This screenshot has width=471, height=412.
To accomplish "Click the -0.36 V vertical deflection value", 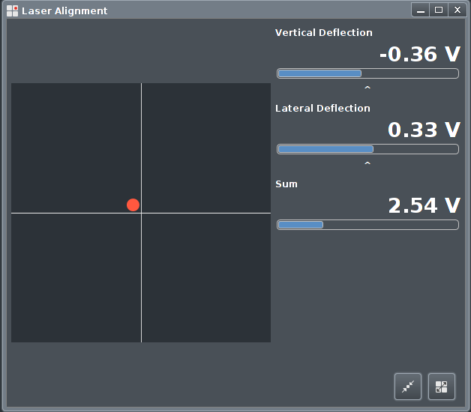I will pyautogui.click(x=420, y=55).
